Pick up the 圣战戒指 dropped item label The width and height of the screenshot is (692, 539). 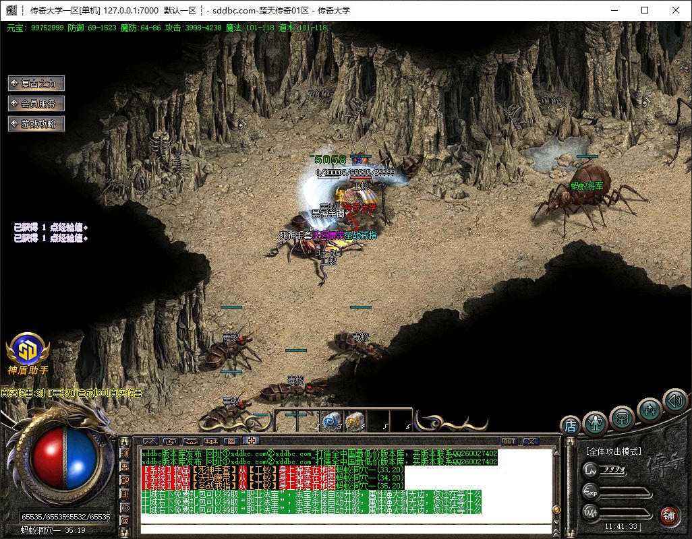tap(361, 235)
